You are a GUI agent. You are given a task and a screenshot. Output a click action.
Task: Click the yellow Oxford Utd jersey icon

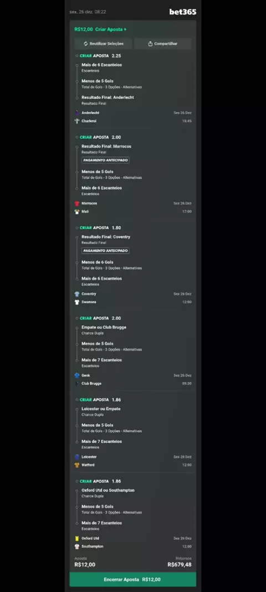77,538
